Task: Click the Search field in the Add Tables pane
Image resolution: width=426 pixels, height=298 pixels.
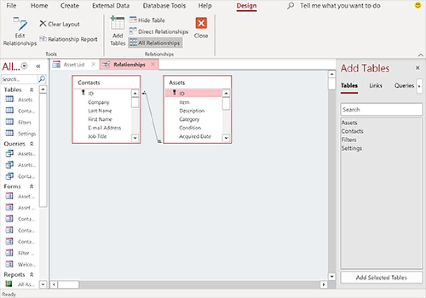Action: click(381, 110)
